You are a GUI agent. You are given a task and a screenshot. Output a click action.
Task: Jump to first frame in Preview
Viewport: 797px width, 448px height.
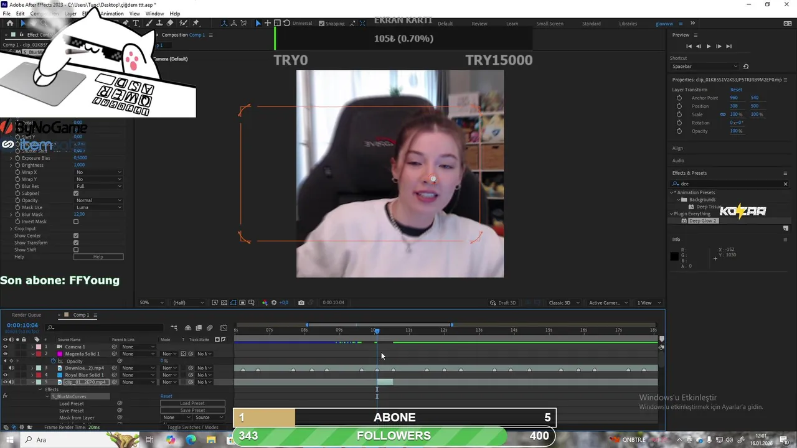689,46
